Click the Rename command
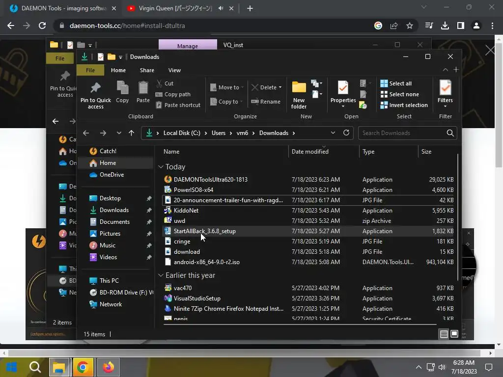503x377 pixels. [x=266, y=102]
